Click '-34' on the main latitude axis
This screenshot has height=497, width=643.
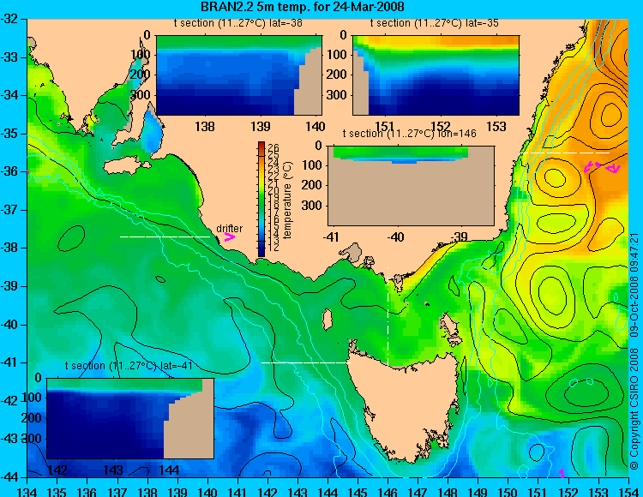pos(9,95)
